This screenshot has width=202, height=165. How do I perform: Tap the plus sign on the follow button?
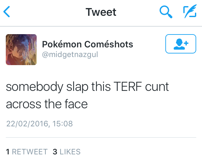tap(186, 43)
